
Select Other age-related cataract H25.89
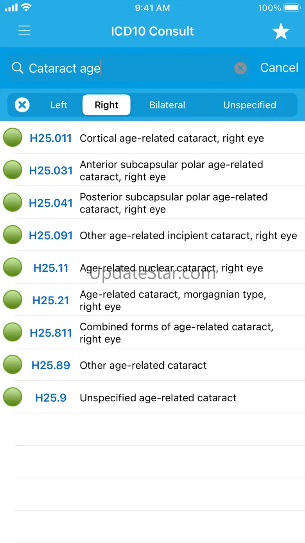click(143, 365)
